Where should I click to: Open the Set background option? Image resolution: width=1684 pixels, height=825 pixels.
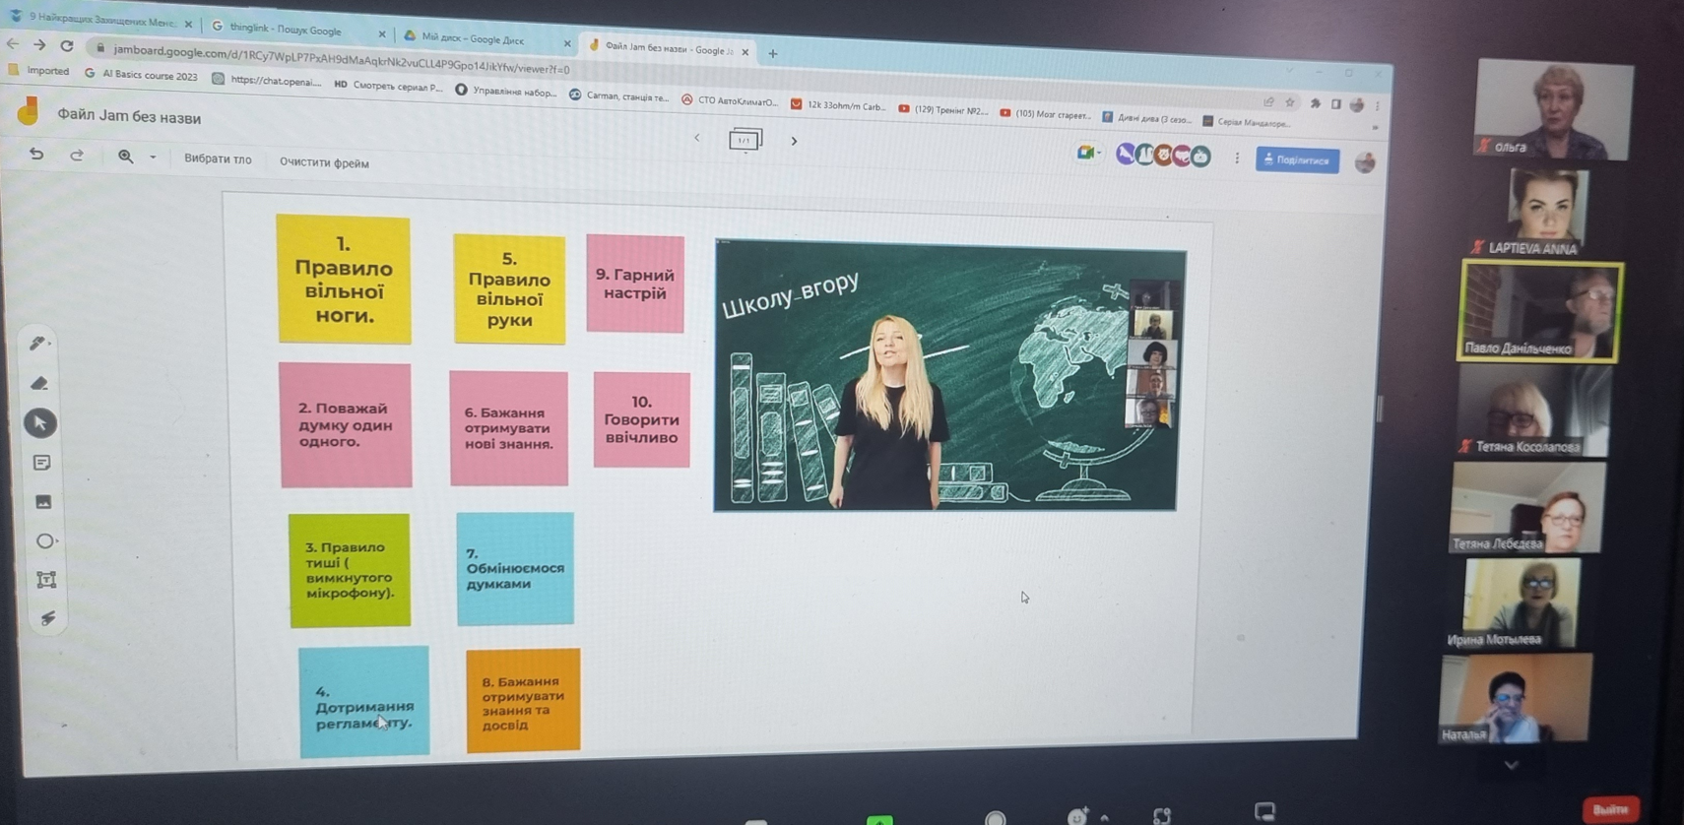click(218, 159)
